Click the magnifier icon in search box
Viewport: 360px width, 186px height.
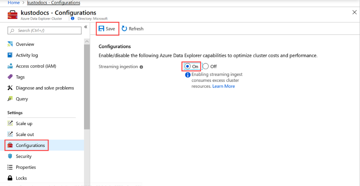[x=13, y=30]
